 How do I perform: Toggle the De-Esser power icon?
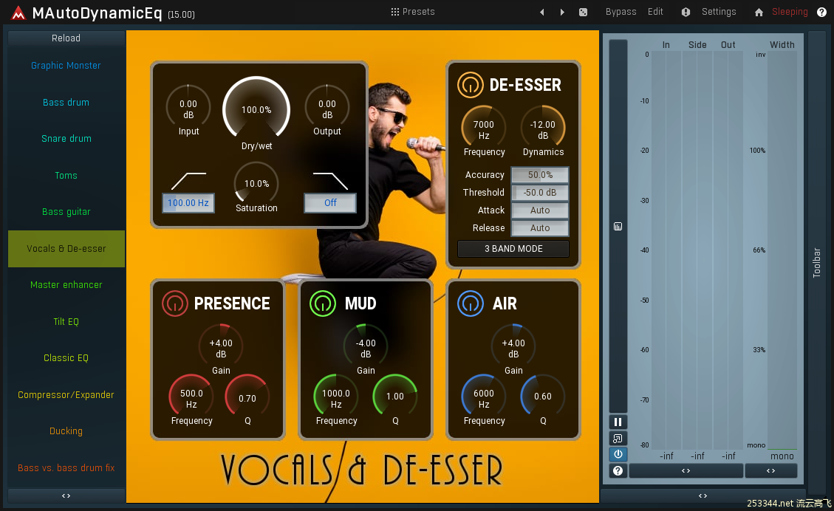[471, 84]
